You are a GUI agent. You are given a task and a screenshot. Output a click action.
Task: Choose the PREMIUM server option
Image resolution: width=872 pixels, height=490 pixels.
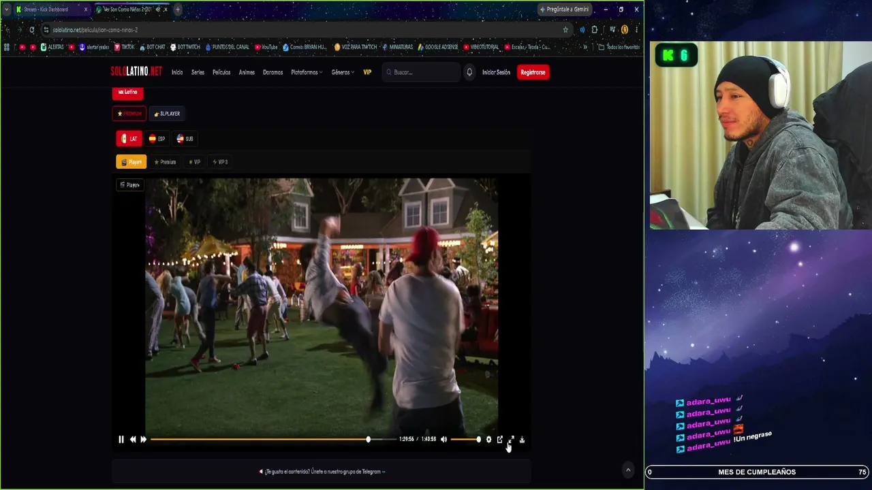(x=129, y=114)
